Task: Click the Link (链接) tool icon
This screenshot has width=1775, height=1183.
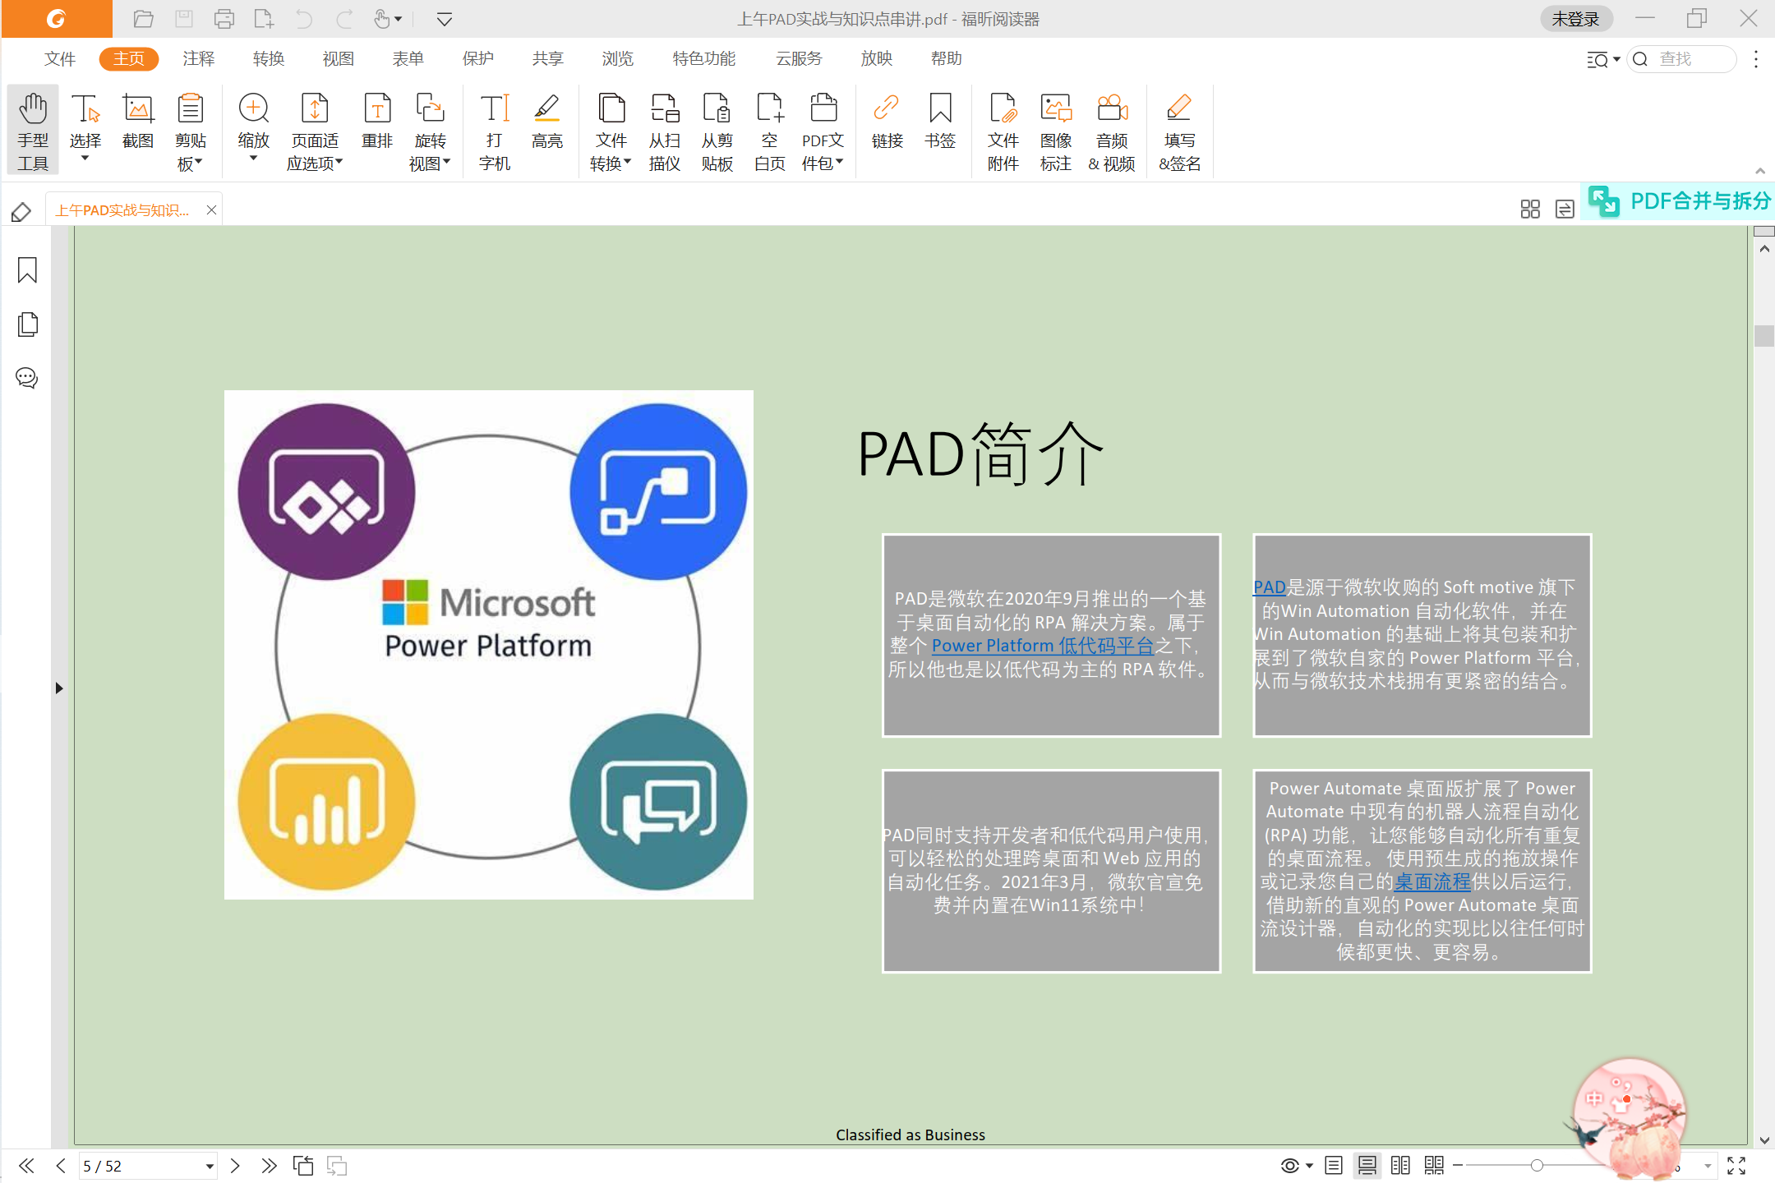Action: 887,108
